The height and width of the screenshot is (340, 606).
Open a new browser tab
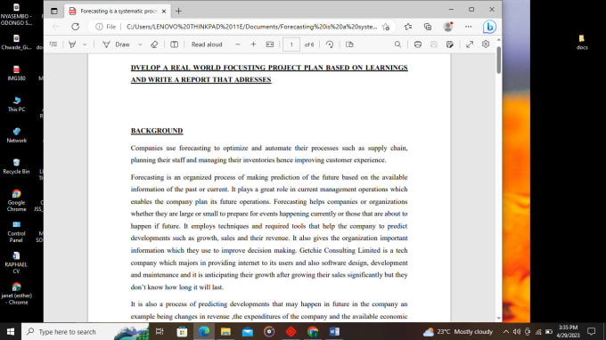pyautogui.click(x=178, y=12)
